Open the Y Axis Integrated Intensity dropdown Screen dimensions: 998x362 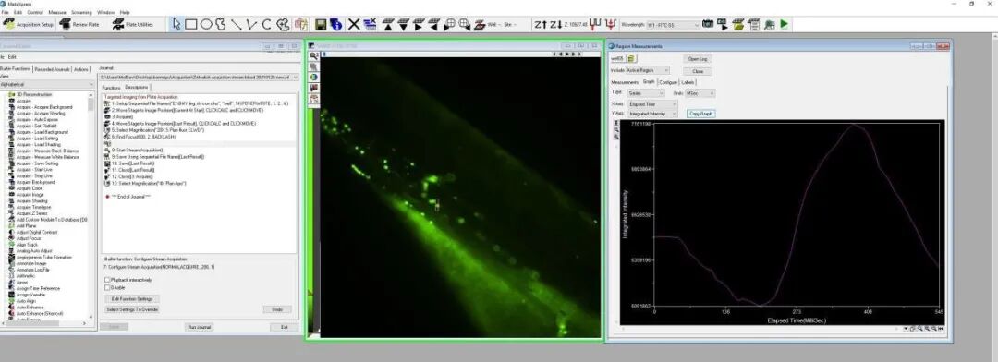(653, 114)
